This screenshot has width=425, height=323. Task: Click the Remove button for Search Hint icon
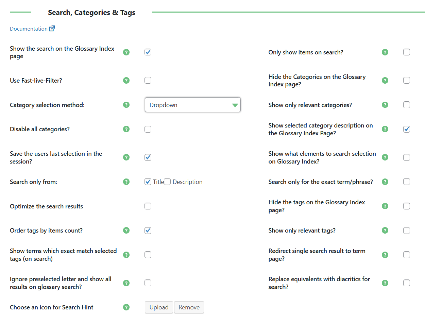coord(189,307)
